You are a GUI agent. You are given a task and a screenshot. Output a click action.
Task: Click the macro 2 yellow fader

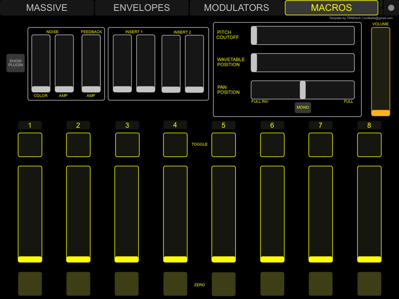[78, 214]
